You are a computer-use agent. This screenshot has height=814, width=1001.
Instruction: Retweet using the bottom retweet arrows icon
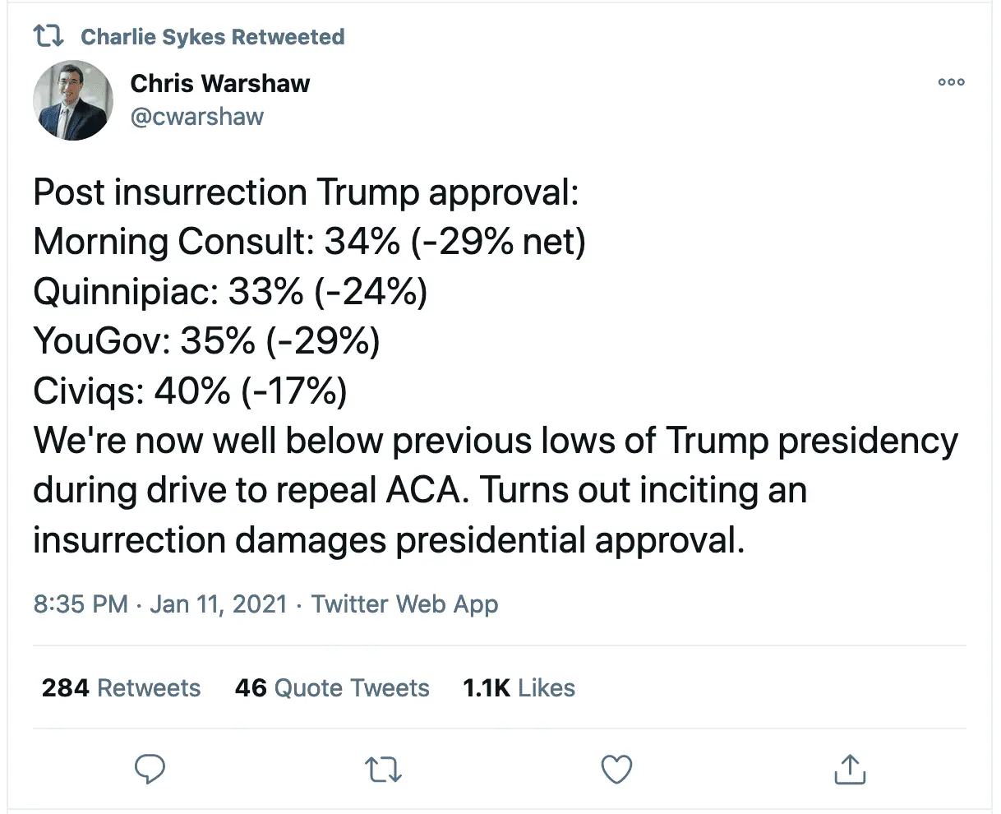[x=382, y=770]
